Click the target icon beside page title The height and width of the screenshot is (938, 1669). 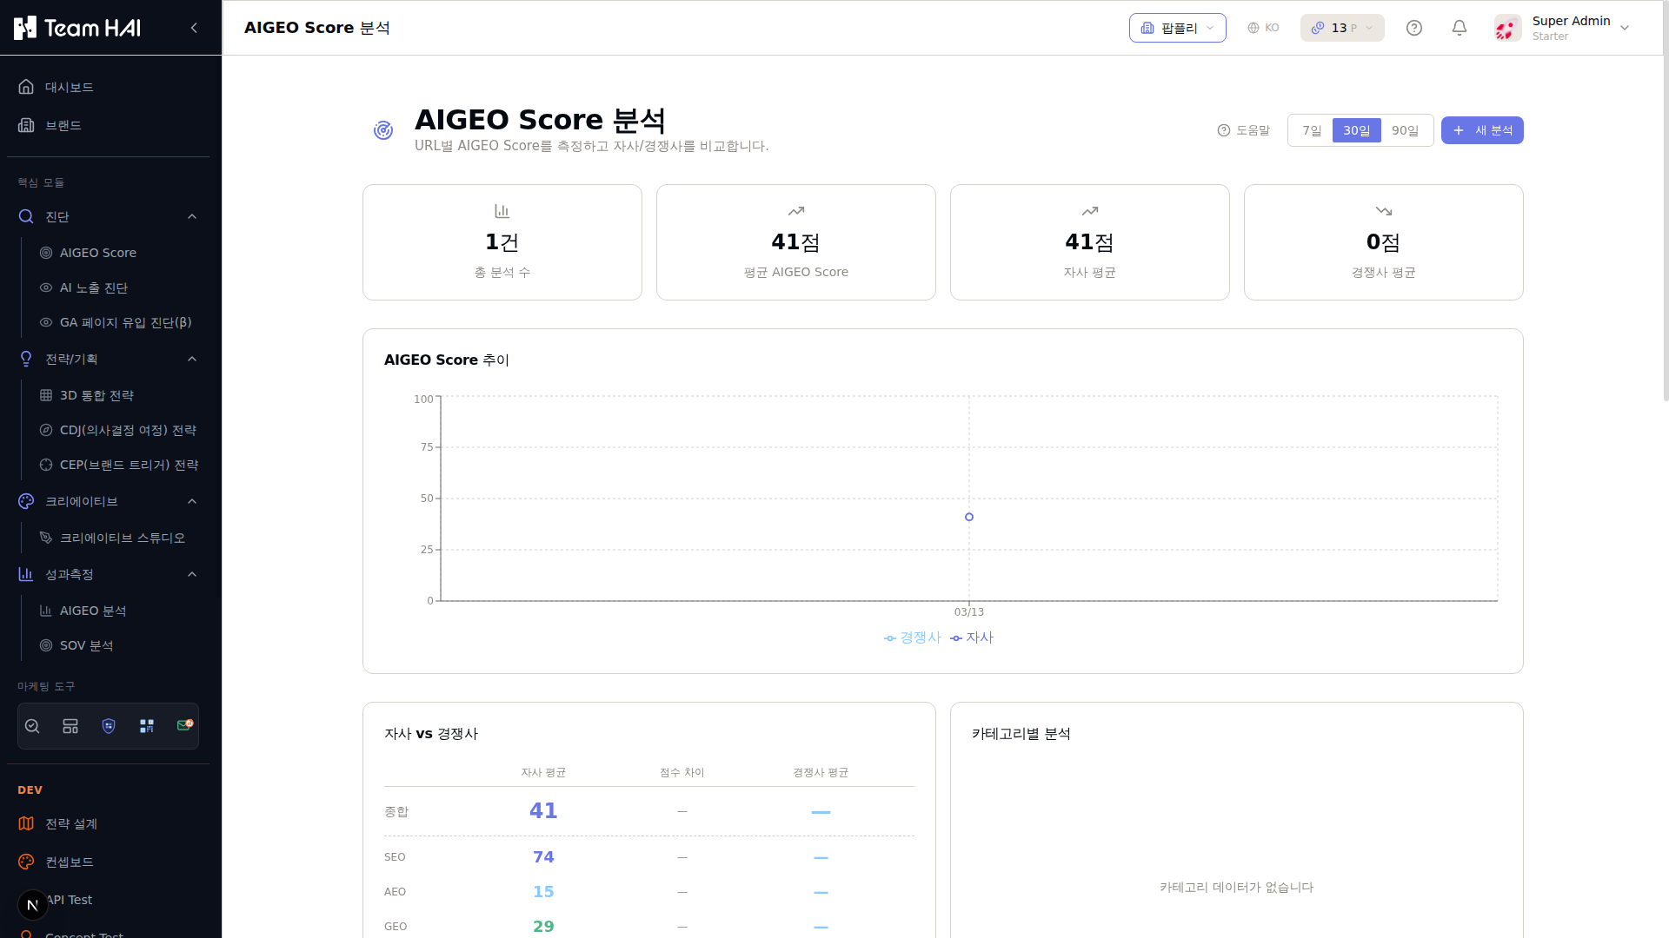click(383, 130)
